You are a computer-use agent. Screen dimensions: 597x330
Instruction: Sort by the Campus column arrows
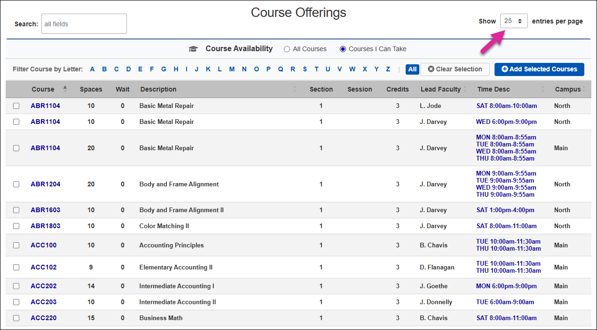coord(584,89)
